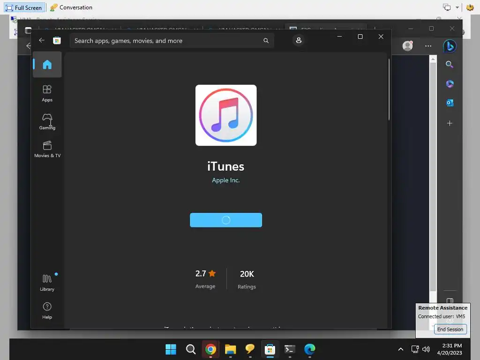Focus the Search apps, games, movies field
The height and width of the screenshot is (360, 480).
[172, 41]
